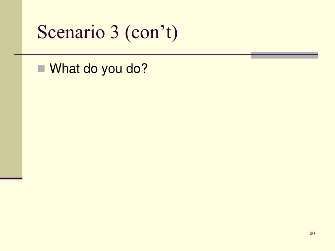Click the closing parenthesis in the title
Screen dimensions: 335x251
175,33
